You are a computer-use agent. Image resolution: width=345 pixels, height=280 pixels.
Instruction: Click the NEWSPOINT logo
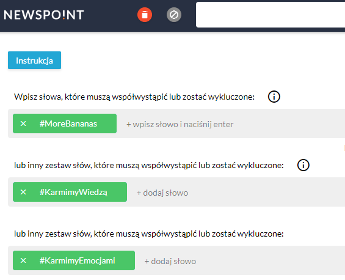44,15
